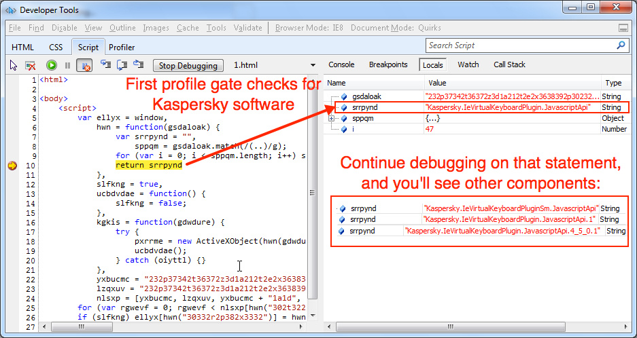Click the highlighted 'return srrpynd' statement

pyautogui.click(x=149, y=165)
